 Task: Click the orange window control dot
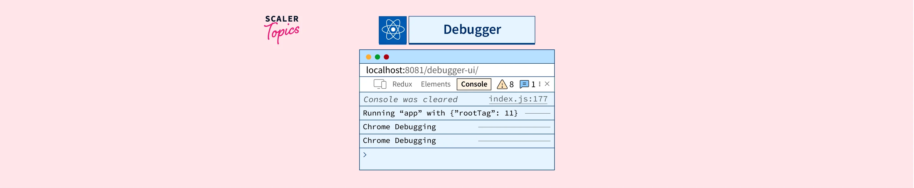[x=368, y=57]
